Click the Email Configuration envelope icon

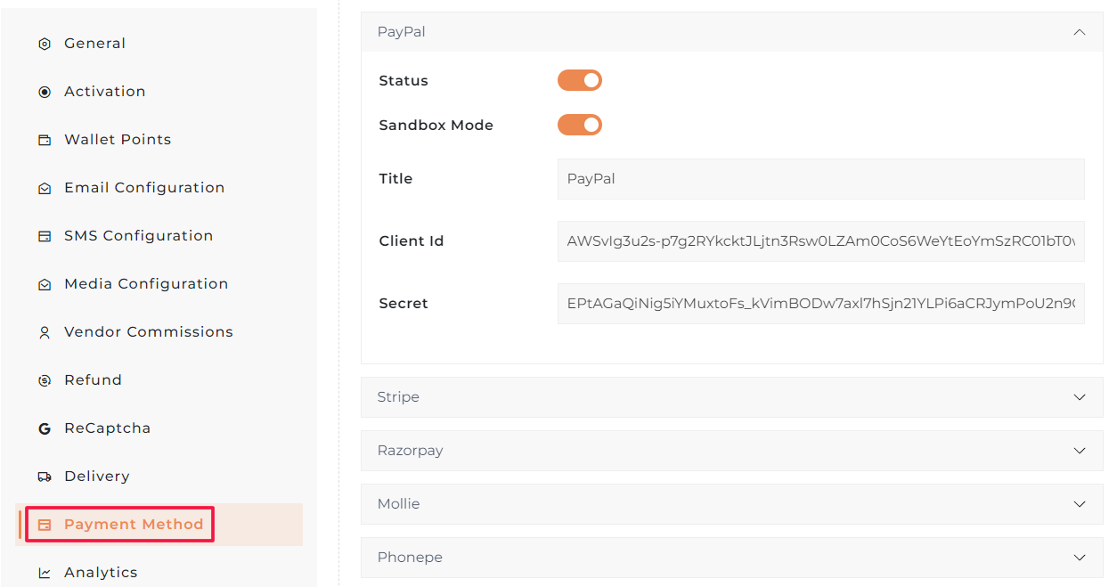(x=45, y=188)
